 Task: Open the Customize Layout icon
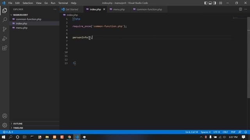point(220,3)
